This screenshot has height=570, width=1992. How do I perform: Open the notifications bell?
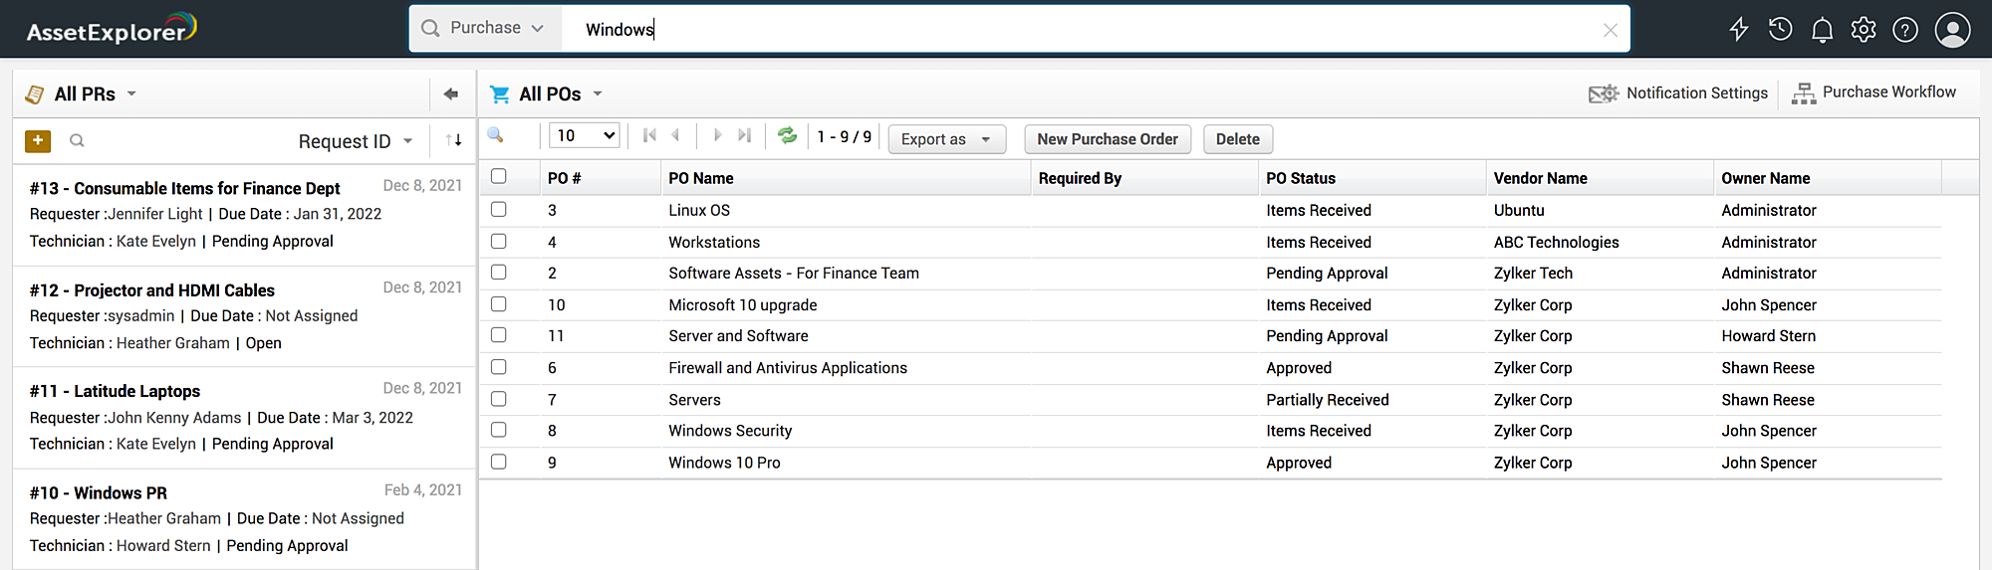[1822, 30]
